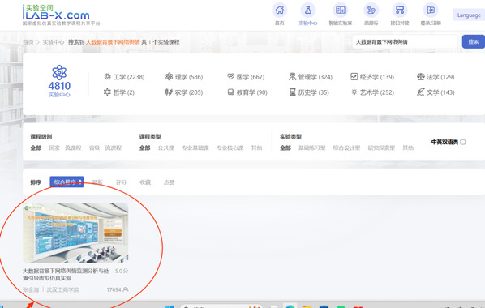Open the 首页 home icon

[x=279, y=11]
